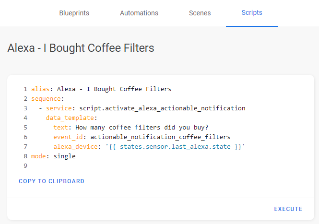Switch to the Blueprints tab

point(74,13)
